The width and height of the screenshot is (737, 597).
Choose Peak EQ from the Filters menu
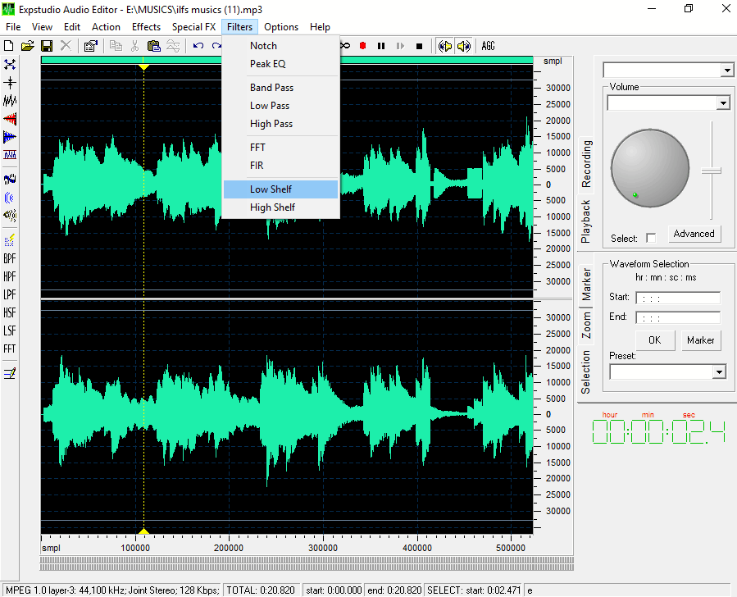(x=280, y=63)
